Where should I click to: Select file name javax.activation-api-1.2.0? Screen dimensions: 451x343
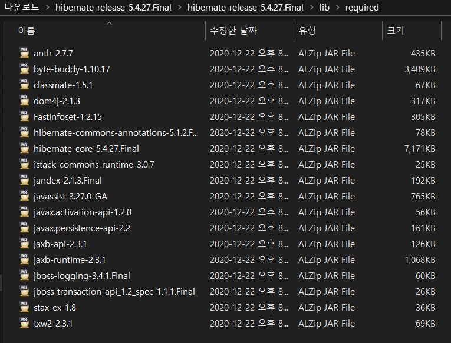click(83, 212)
